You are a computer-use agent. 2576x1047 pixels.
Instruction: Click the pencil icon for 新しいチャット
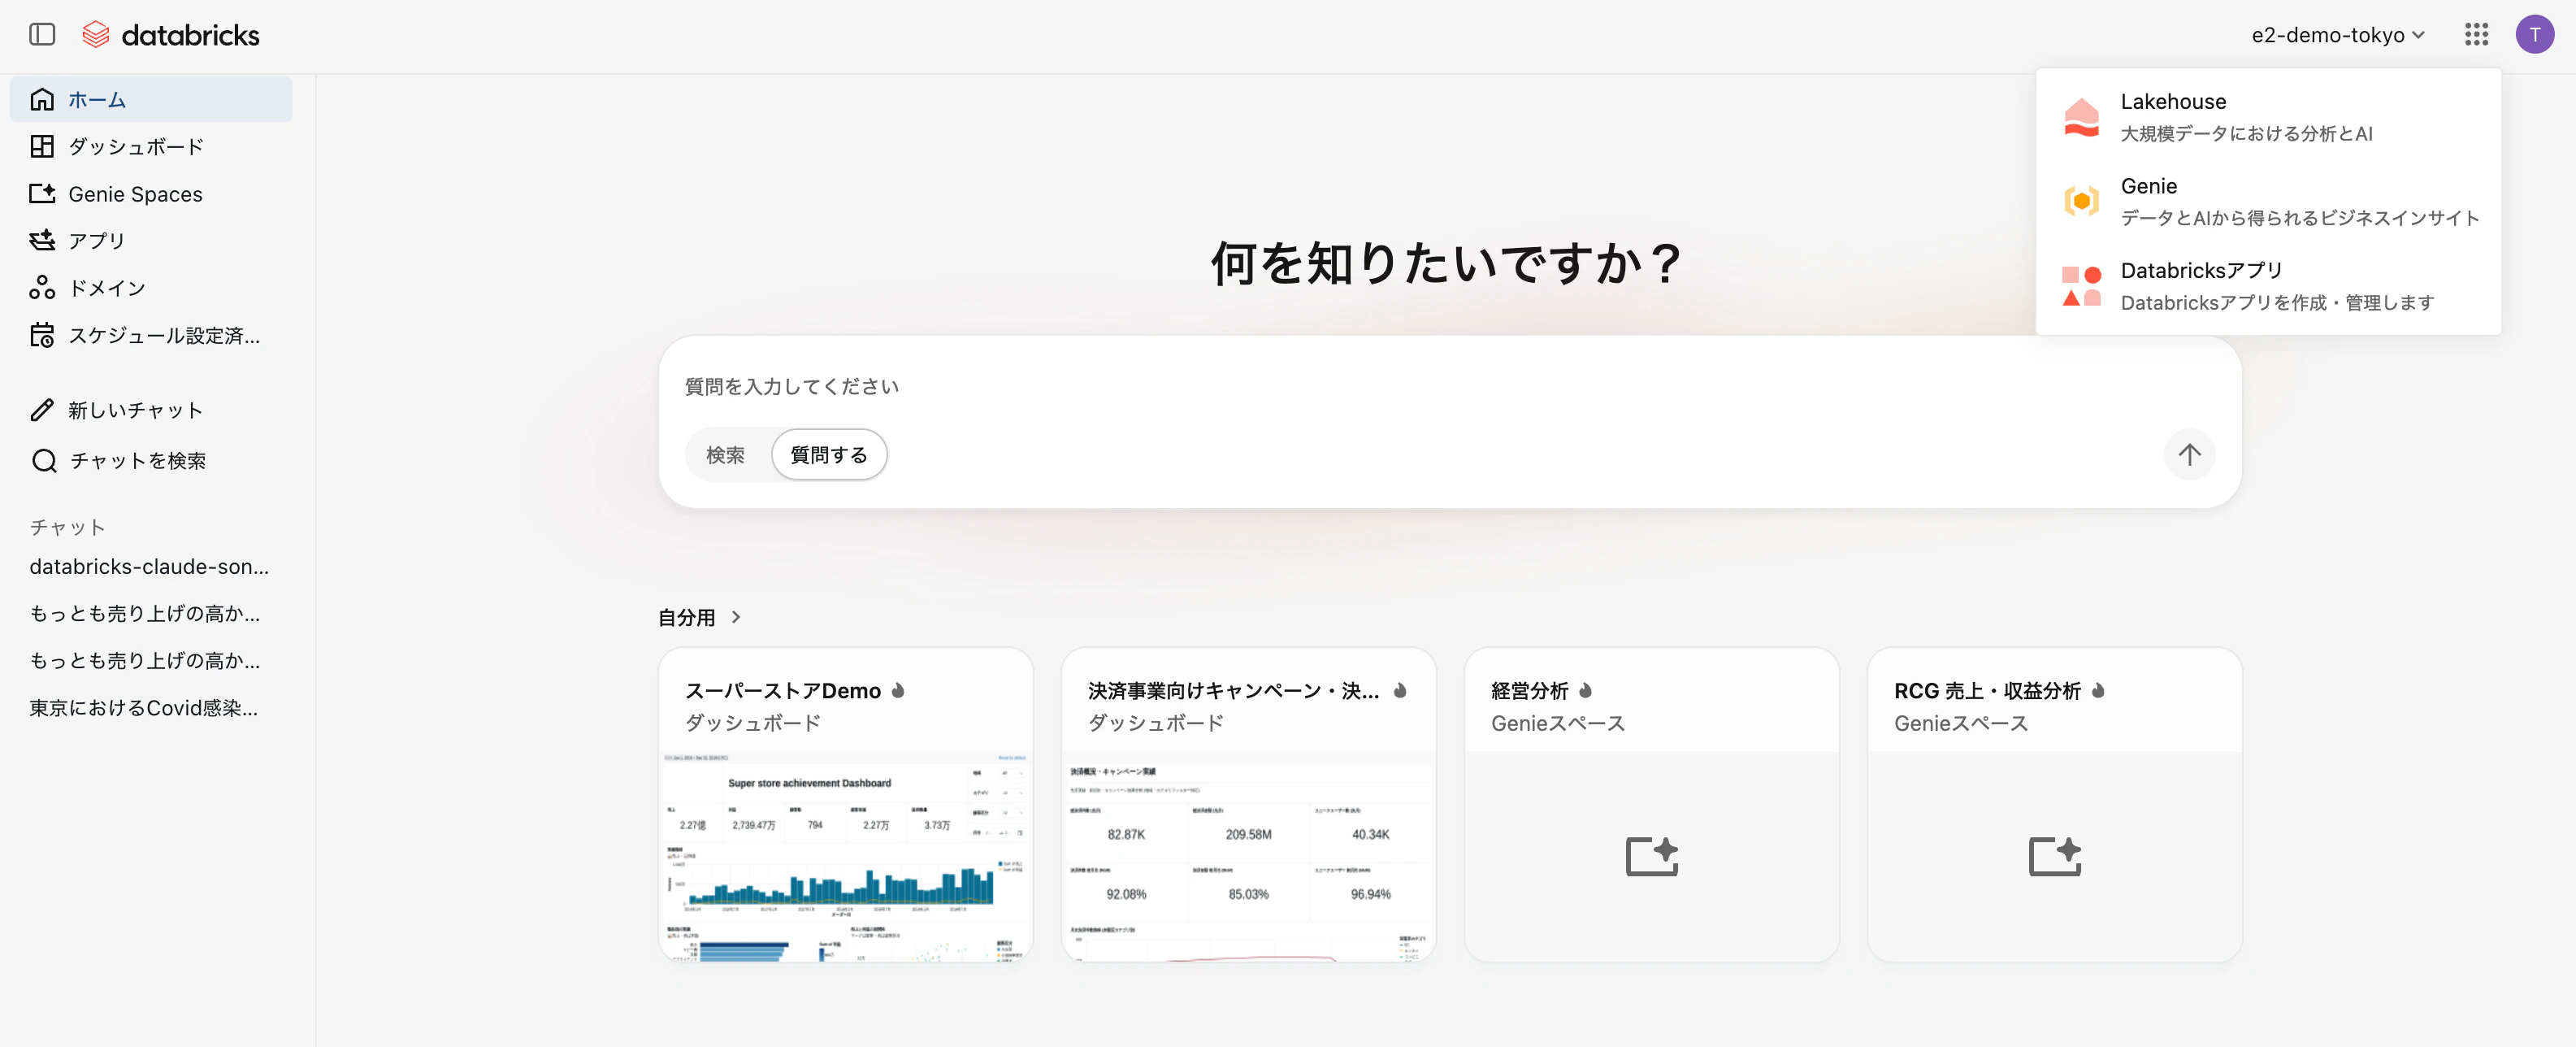tap(42, 410)
